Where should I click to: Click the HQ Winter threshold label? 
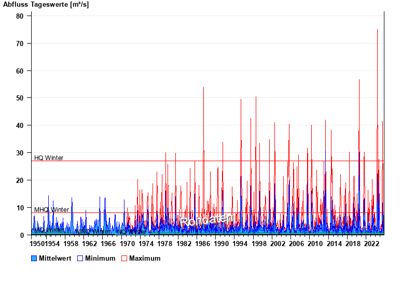49,158
